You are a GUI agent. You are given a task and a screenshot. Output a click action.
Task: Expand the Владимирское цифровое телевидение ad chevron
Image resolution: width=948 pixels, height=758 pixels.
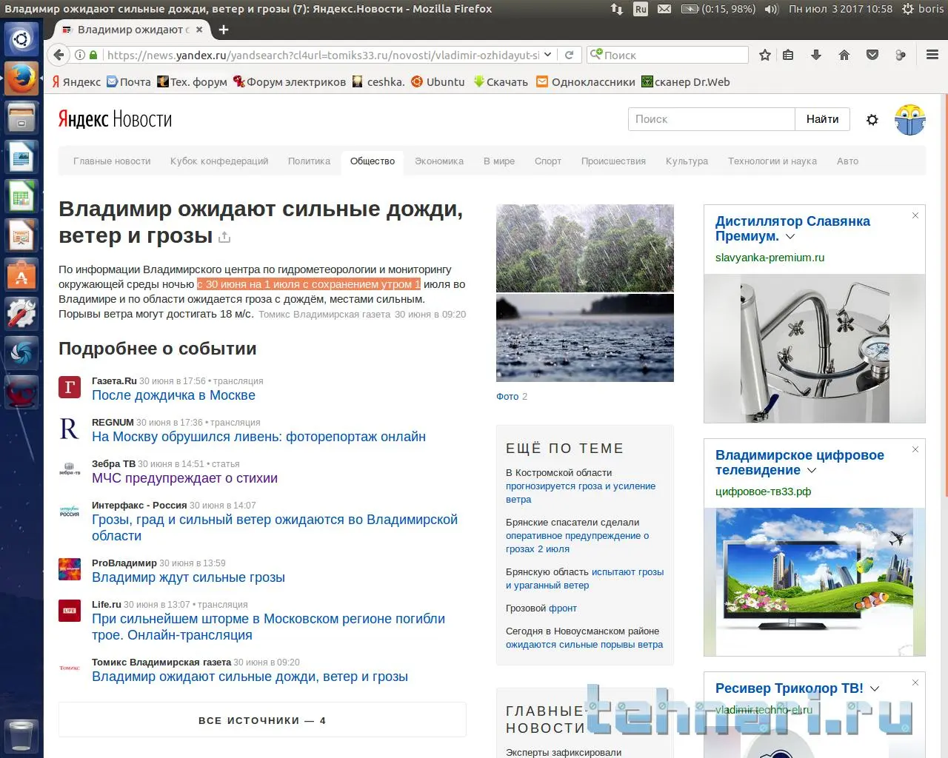pyautogui.click(x=812, y=471)
